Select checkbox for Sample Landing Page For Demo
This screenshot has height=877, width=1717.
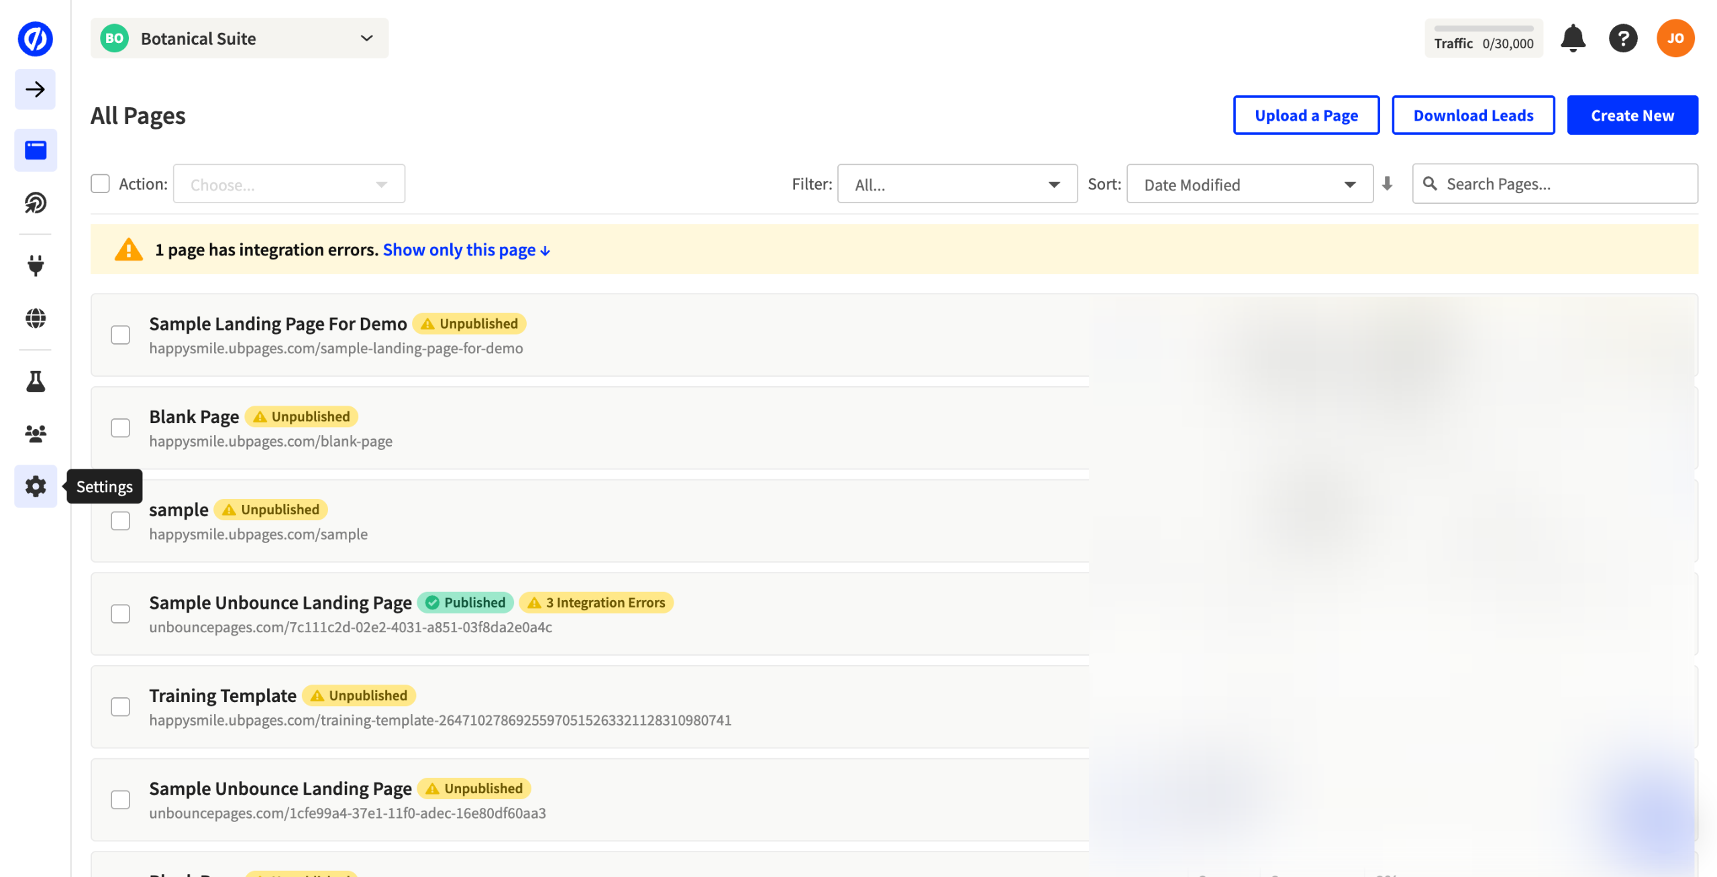click(x=120, y=335)
